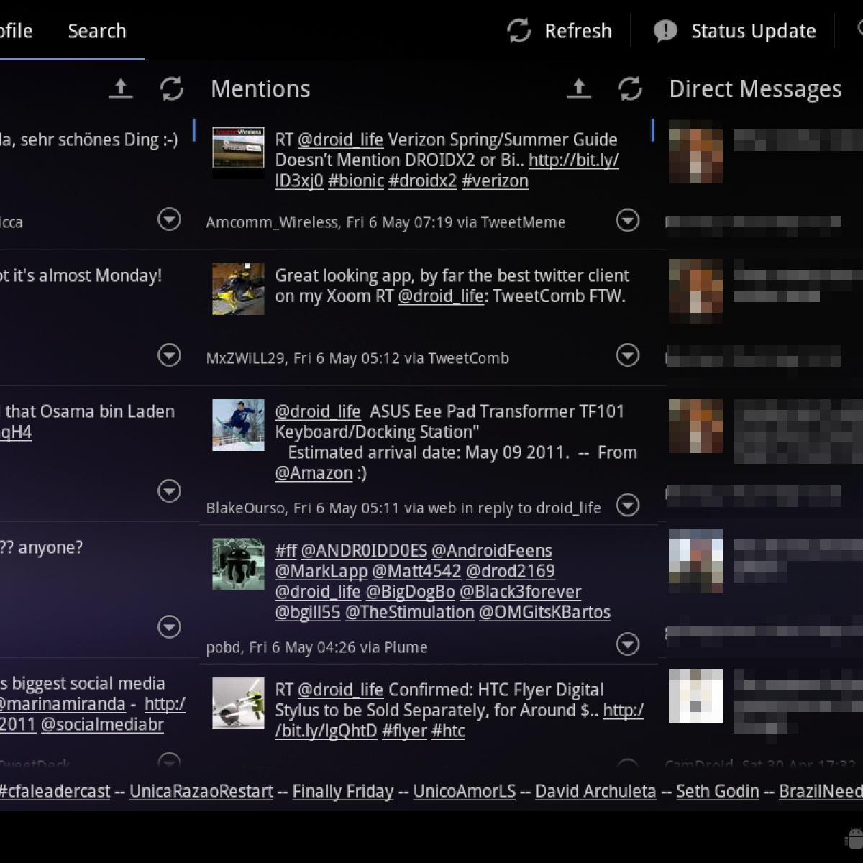Open trending topic Finally Friday
Image resolution: width=863 pixels, height=863 pixels.
click(343, 791)
